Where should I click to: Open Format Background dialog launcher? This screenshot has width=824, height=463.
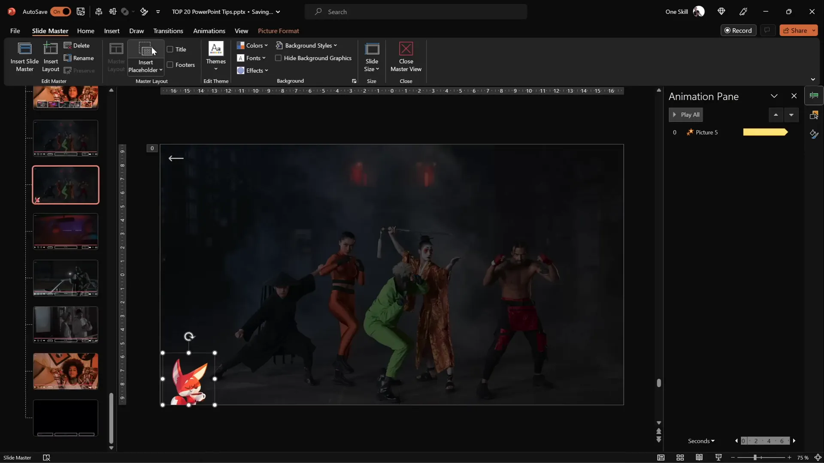tap(354, 81)
